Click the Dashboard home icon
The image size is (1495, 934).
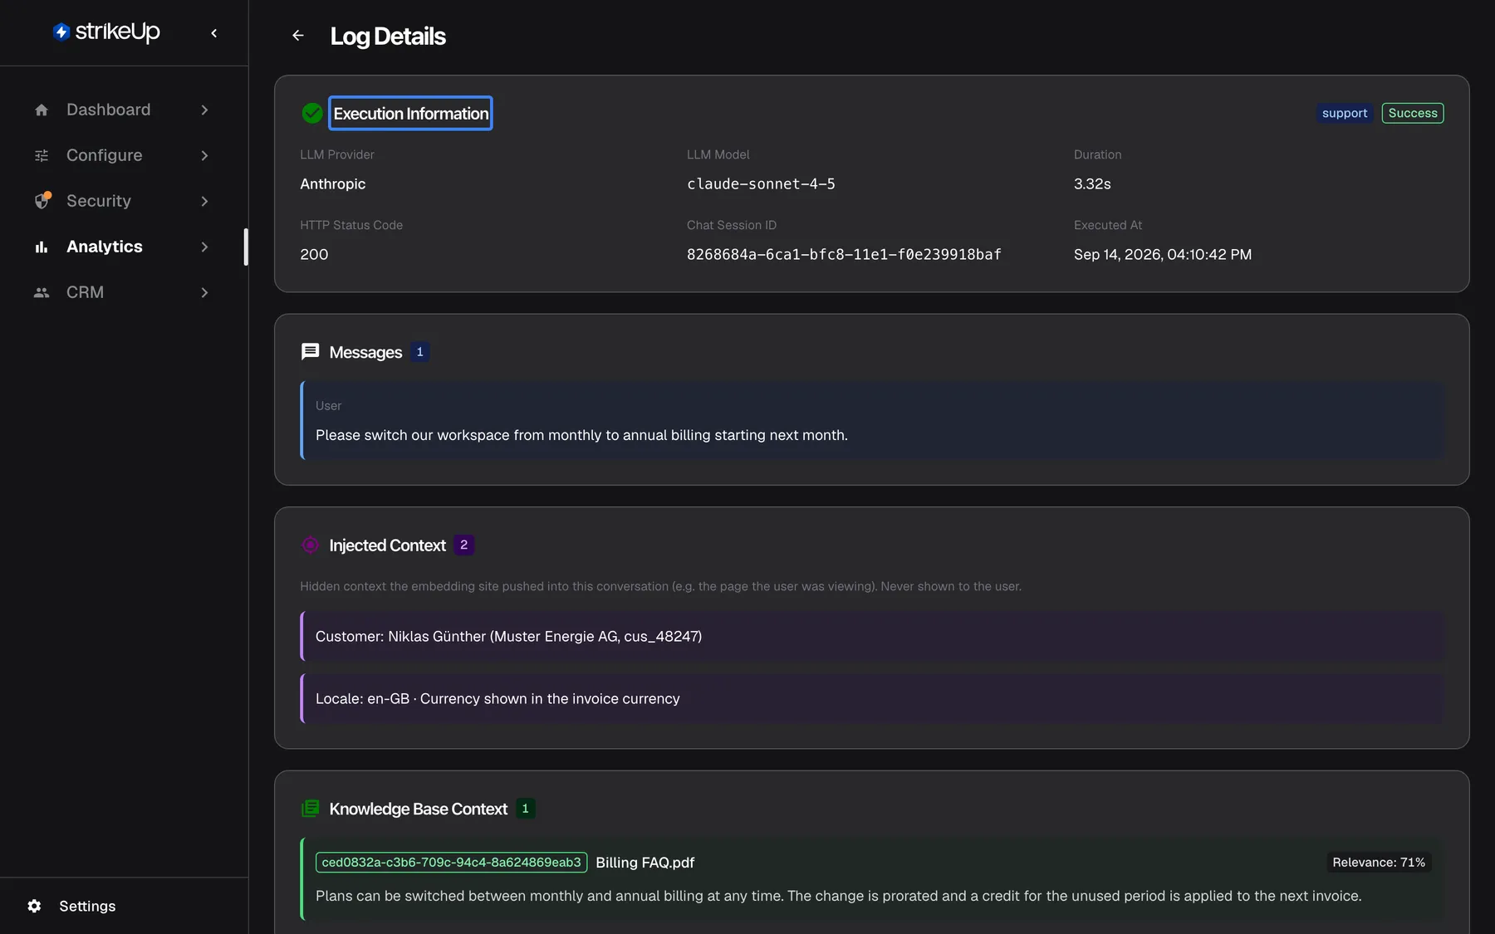pos(42,110)
